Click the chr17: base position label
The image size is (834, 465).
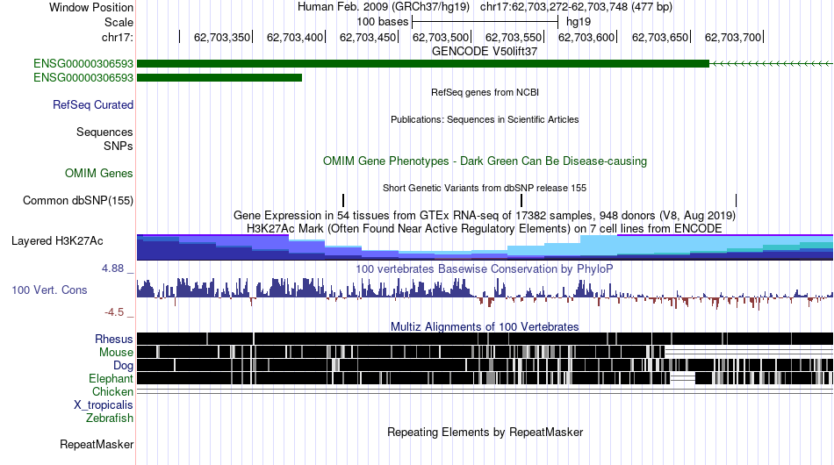(x=117, y=37)
